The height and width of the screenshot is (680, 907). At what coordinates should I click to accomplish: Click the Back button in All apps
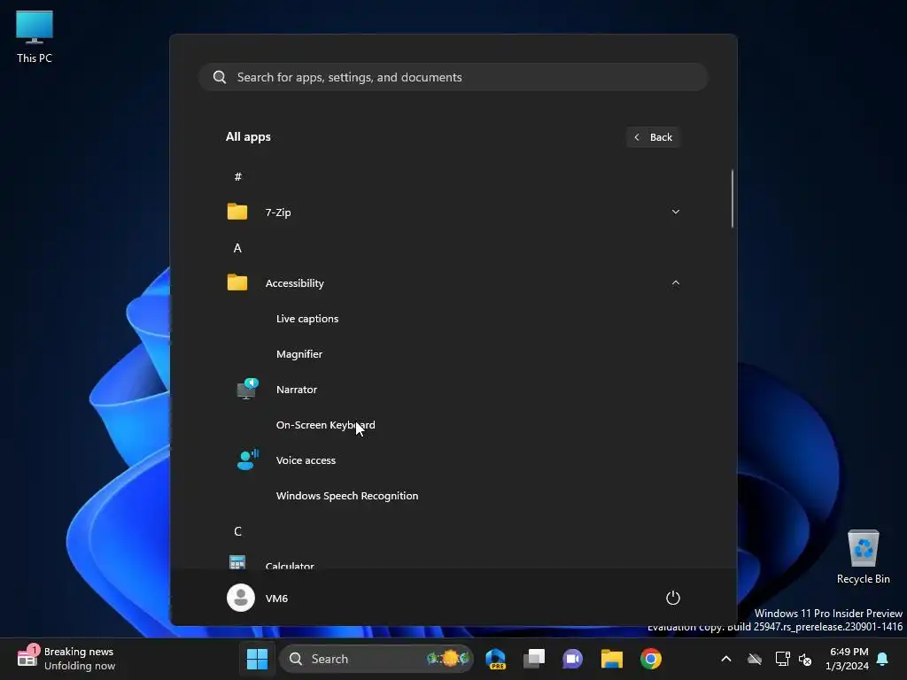point(653,137)
